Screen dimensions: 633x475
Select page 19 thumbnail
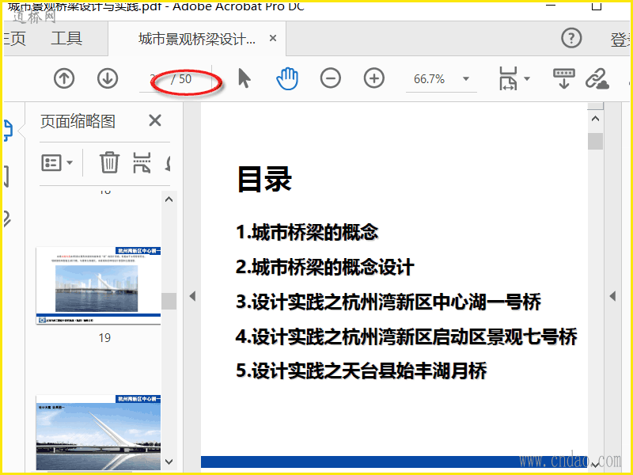tap(98, 286)
